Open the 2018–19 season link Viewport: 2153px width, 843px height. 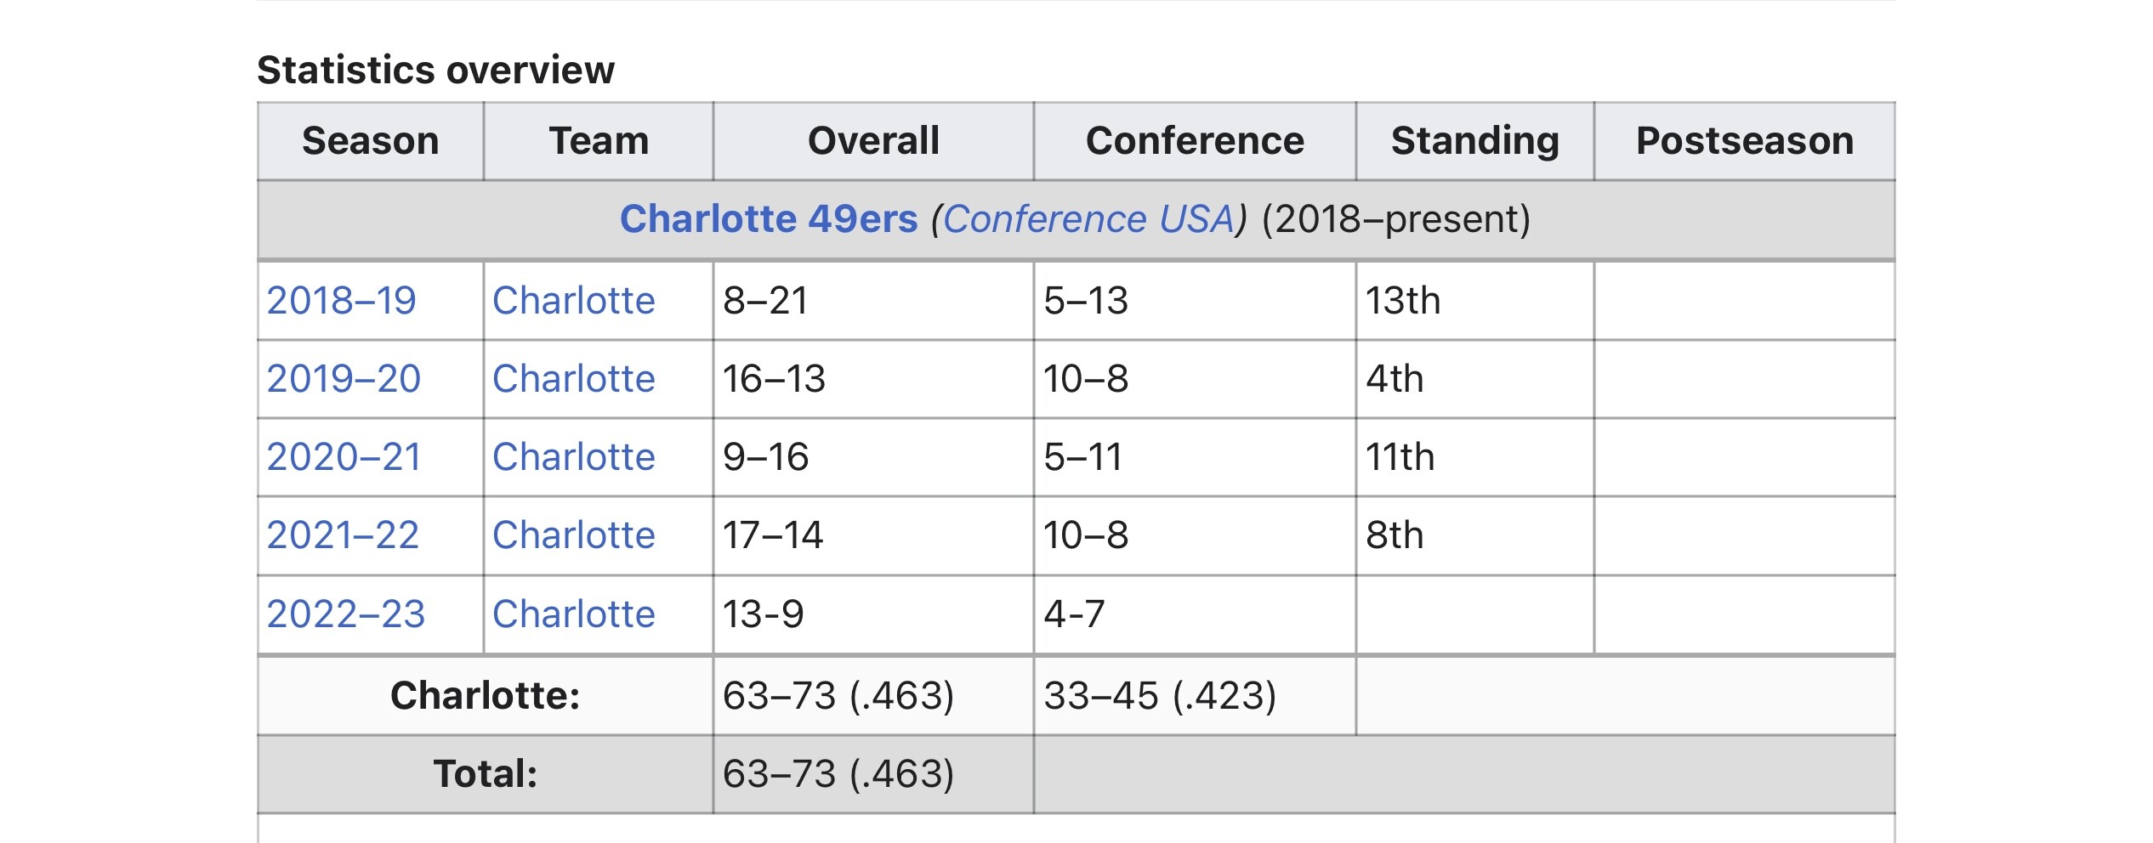click(x=341, y=301)
